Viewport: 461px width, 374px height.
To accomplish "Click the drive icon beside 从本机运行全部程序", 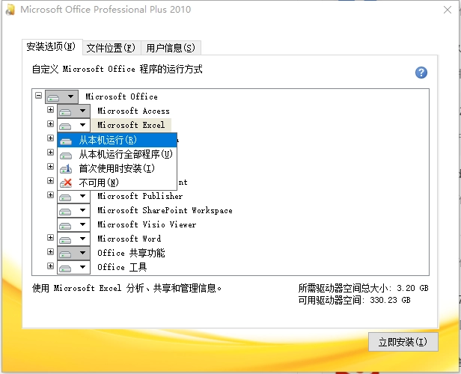I will pos(67,154).
